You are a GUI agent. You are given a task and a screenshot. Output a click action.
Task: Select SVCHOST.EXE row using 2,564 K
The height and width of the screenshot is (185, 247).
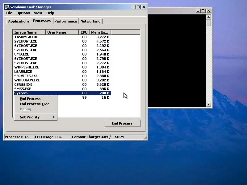tap(62, 50)
